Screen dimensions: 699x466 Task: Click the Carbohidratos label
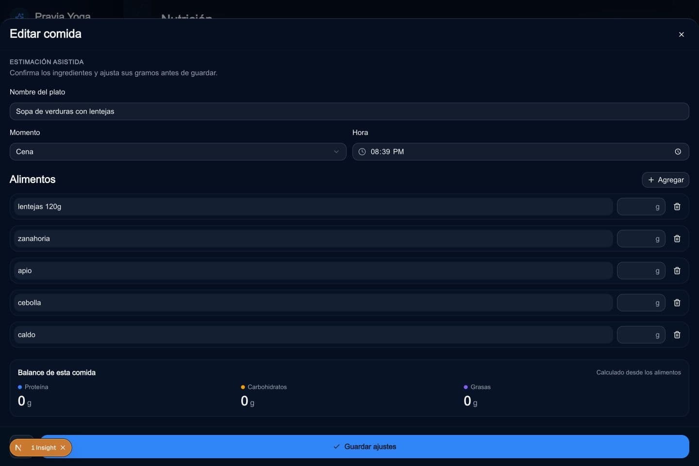pos(267,387)
